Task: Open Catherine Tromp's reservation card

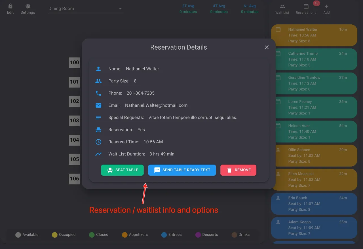Action: pos(314,59)
